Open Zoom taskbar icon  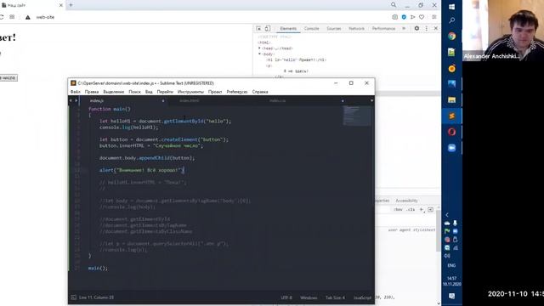click(451, 148)
